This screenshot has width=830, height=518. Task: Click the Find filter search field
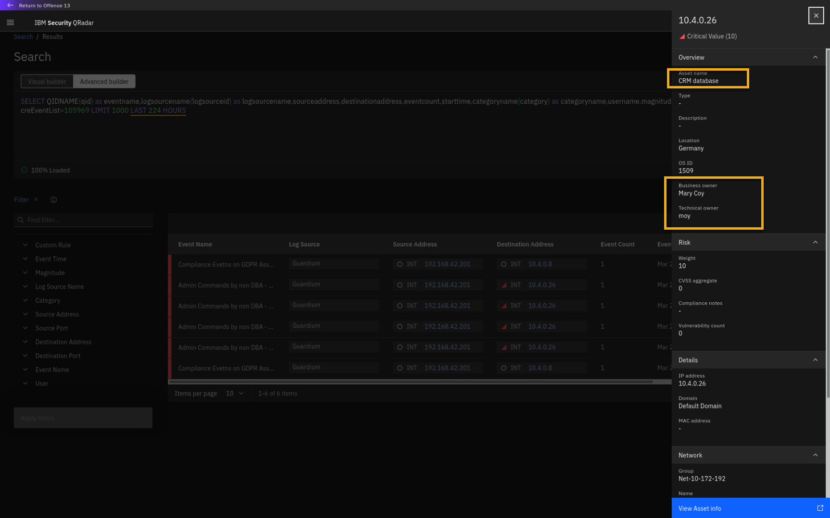coord(83,220)
